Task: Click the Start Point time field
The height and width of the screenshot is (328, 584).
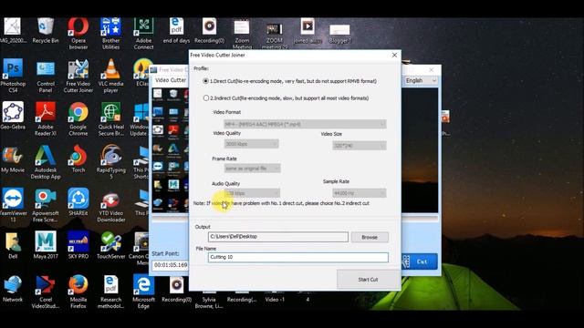Action: 171,265
